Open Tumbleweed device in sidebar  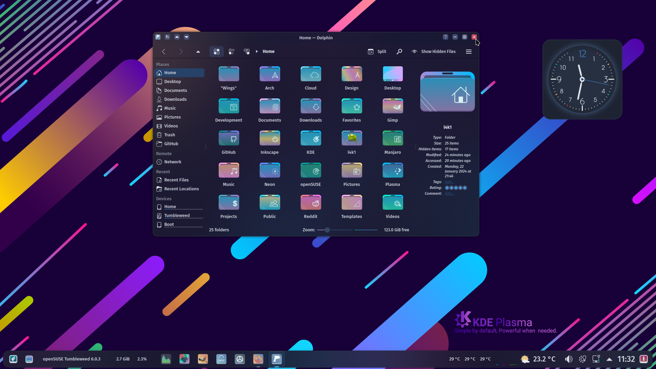(179, 216)
